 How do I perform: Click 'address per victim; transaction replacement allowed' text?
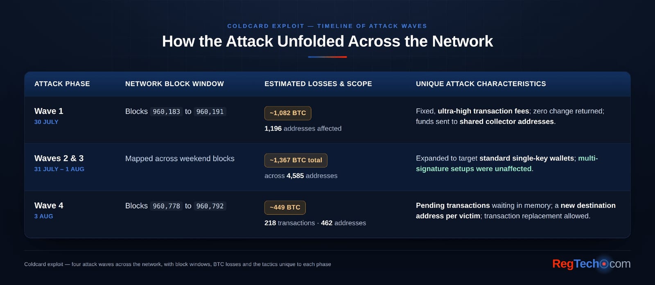tap(503, 216)
